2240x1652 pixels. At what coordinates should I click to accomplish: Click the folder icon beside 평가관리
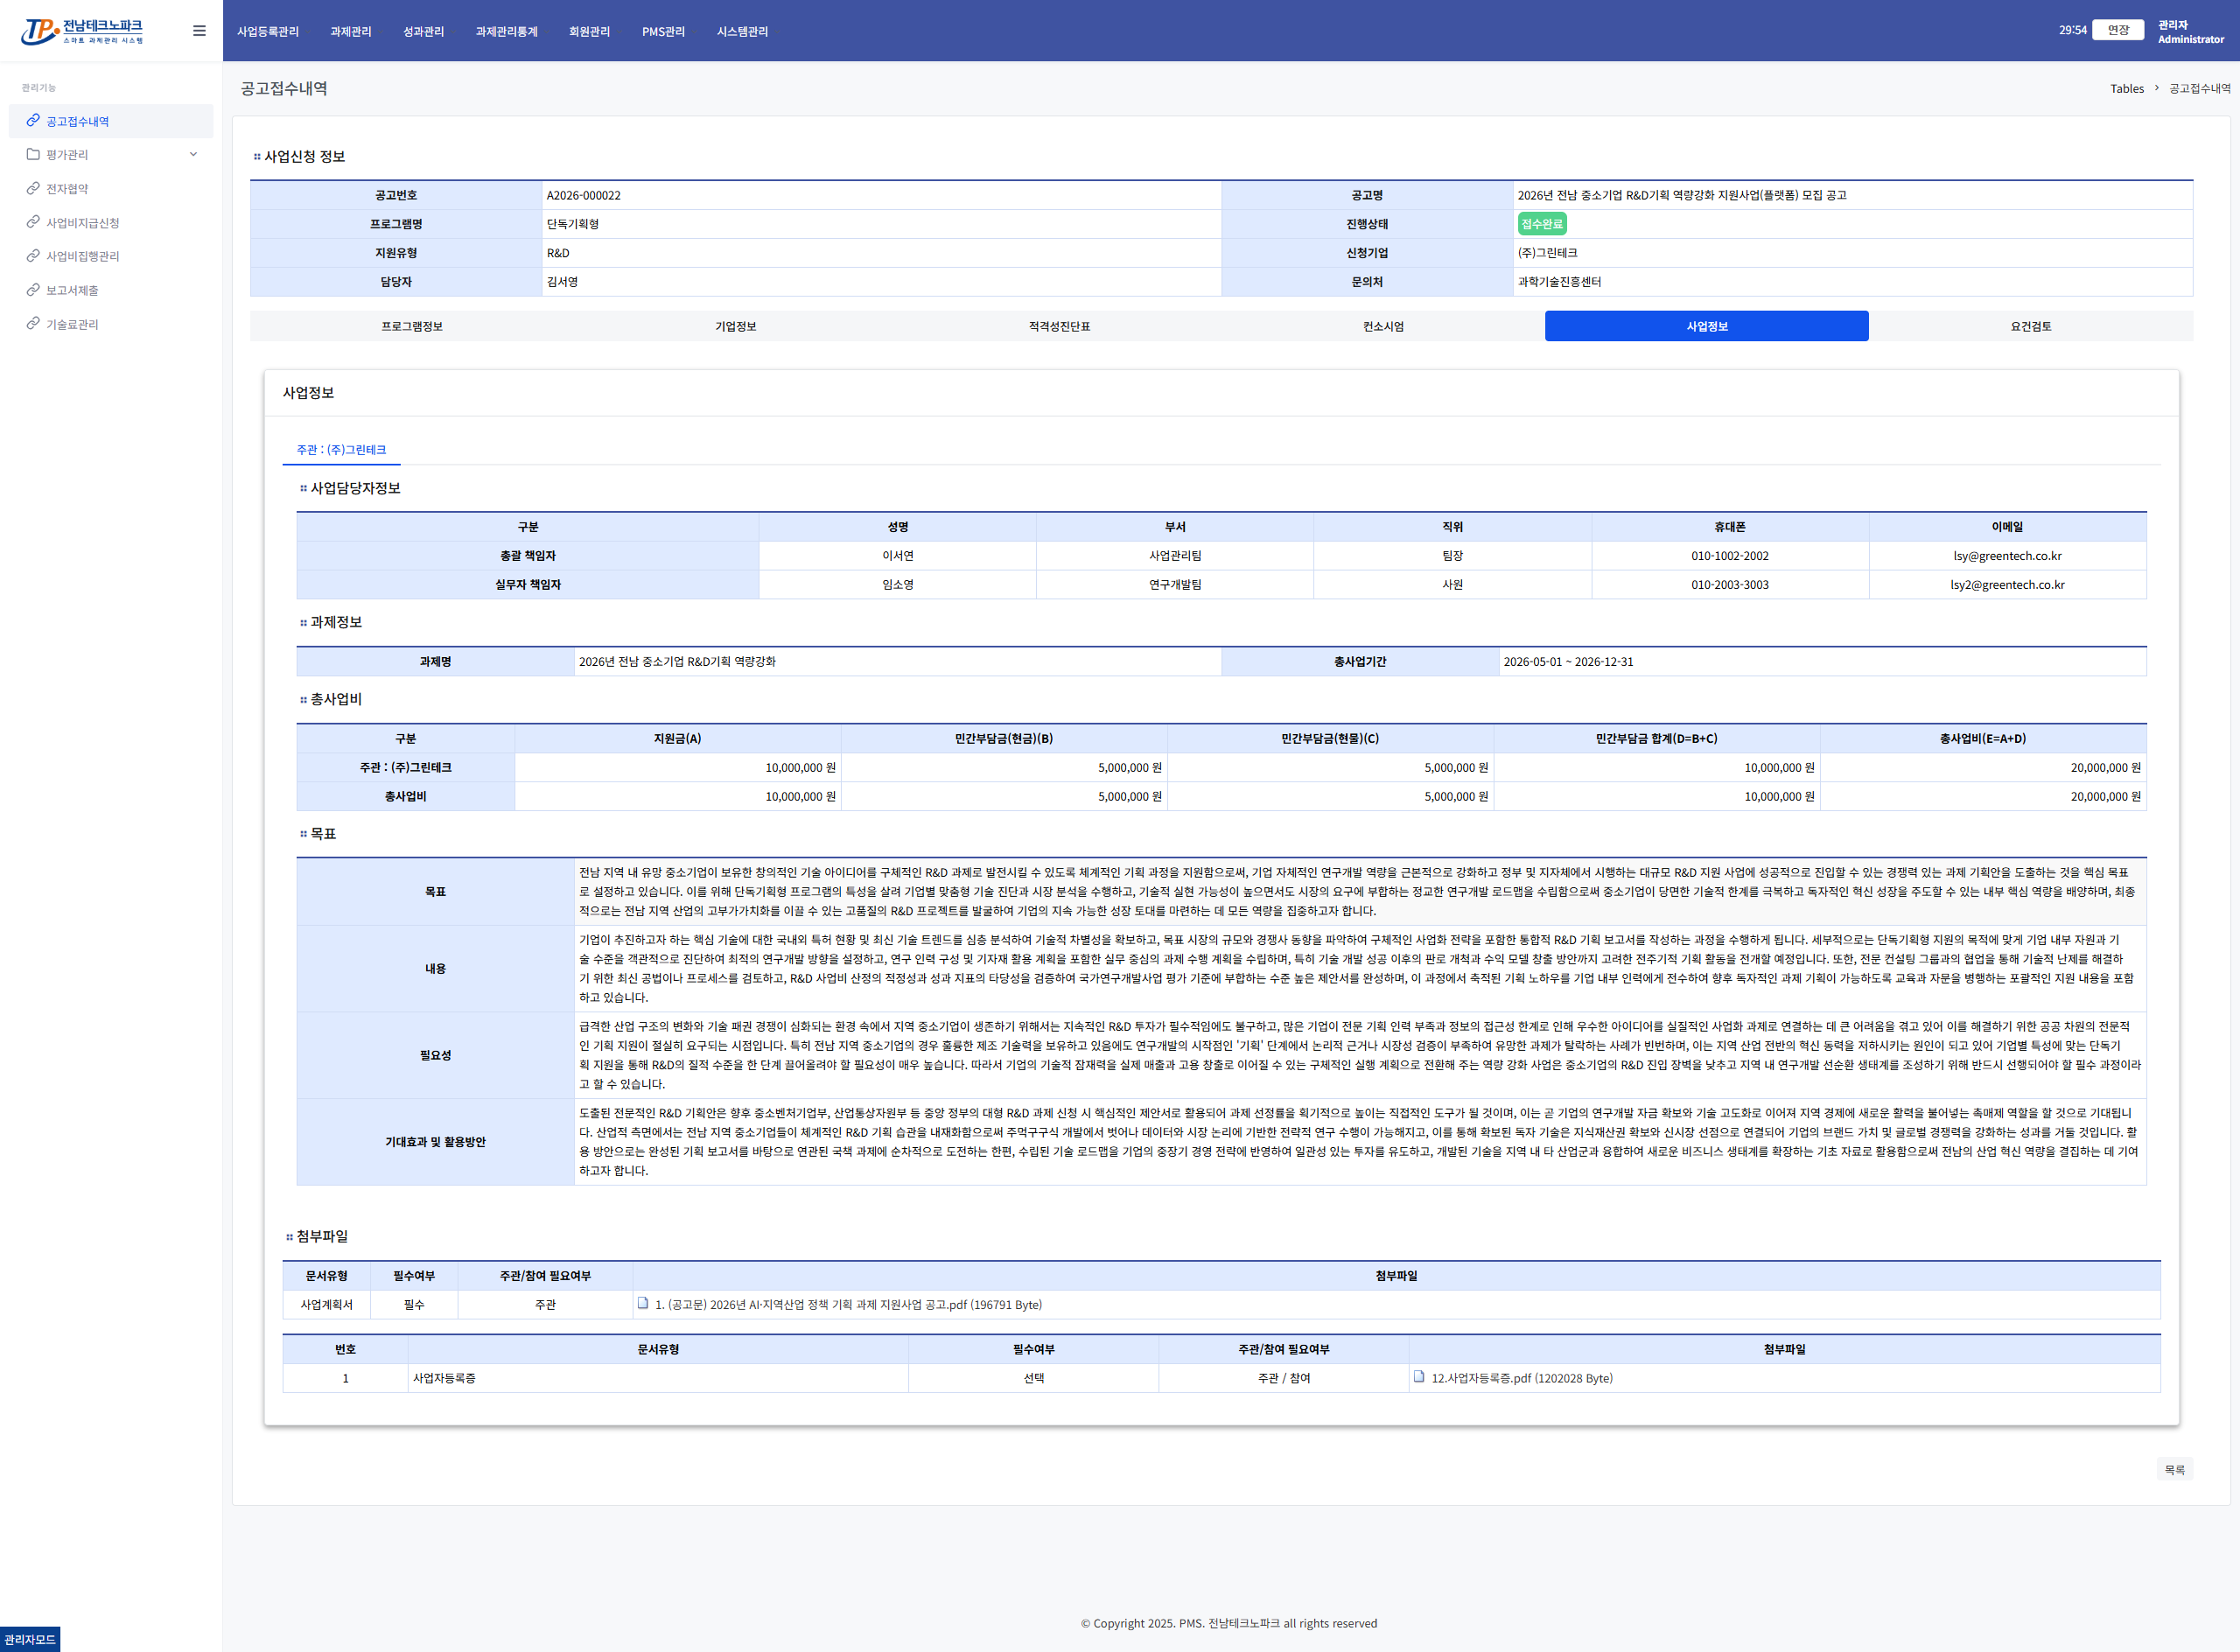[33, 154]
